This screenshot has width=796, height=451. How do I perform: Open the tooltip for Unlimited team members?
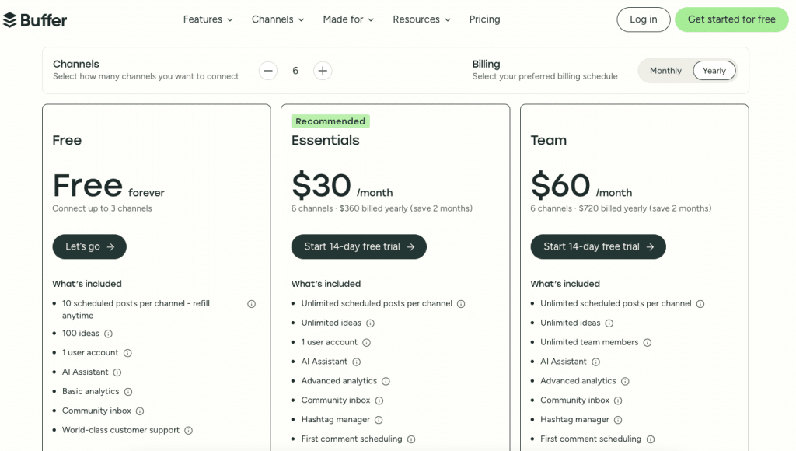[648, 342]
